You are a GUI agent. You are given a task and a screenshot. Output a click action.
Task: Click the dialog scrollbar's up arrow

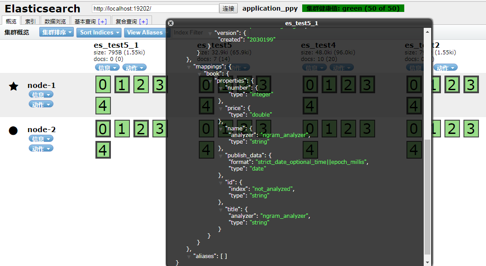427,31
